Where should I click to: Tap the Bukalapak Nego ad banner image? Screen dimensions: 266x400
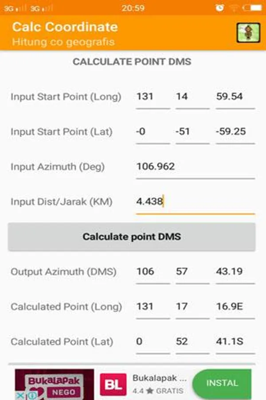(55, 382)
